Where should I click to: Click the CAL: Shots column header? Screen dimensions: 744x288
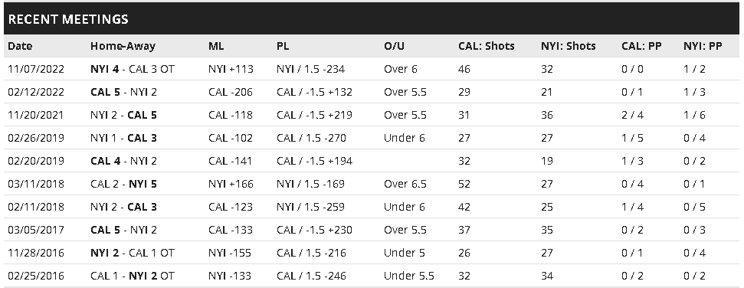pos(487,46)
